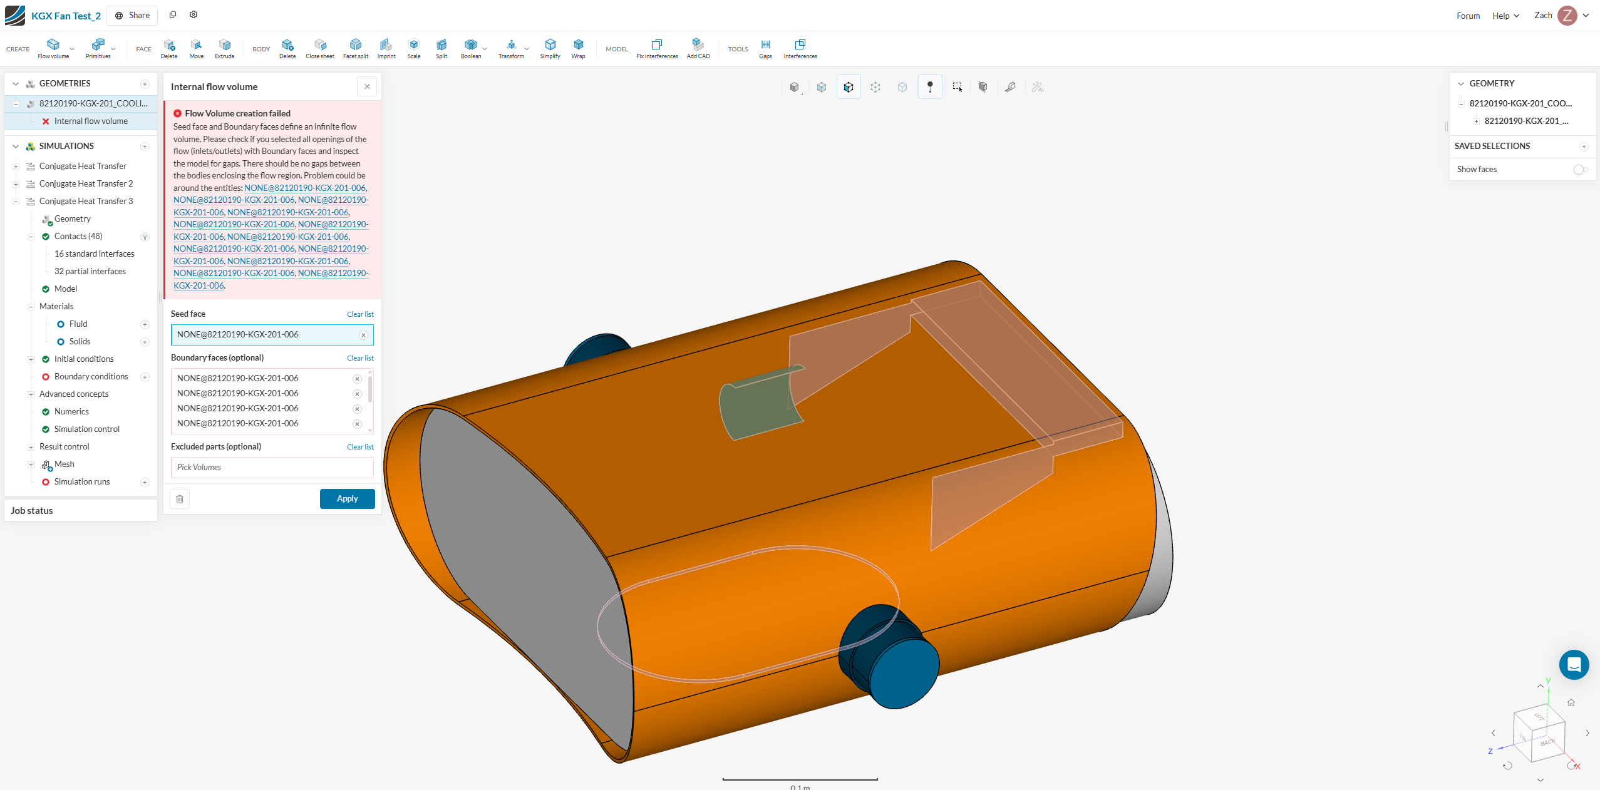The image size is (1600, 790).
Task: Open the Wrap tool
Action: [578, 48]
